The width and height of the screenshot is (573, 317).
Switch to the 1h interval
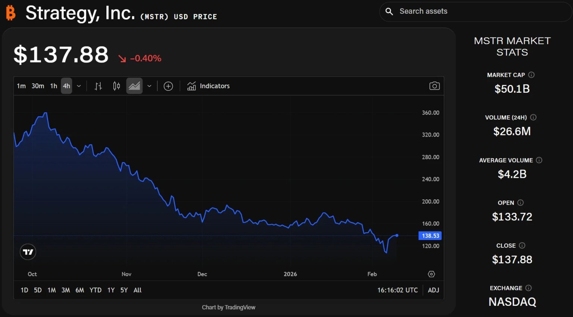(x=54, y=86)
